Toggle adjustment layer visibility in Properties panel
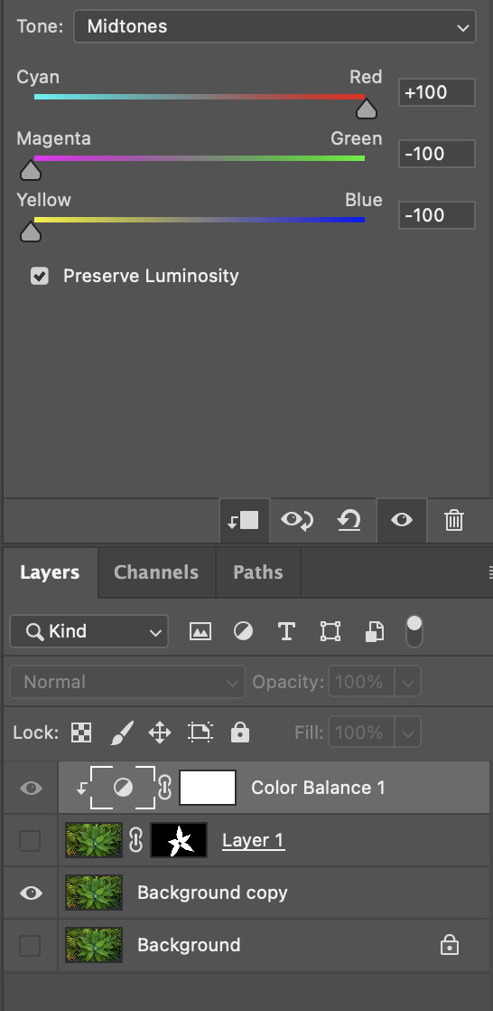This screenshot has height=1011, width=493. coord(402,520)
